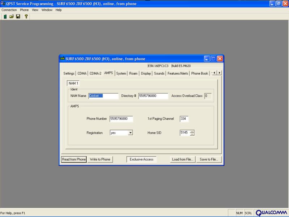This screenshot has width=289, height=217.
Task: Open the Phone menu
Action: click(x=24, y=10)
